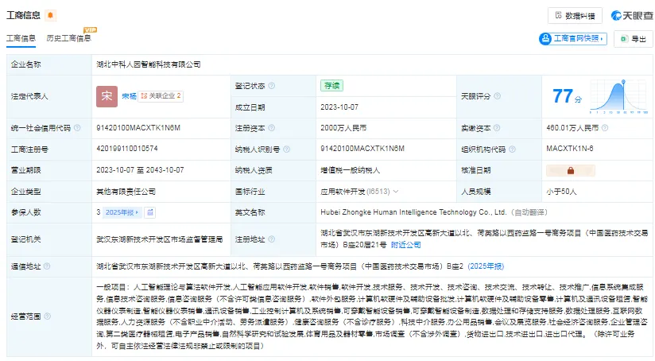Click the 导出 export button

634,39
